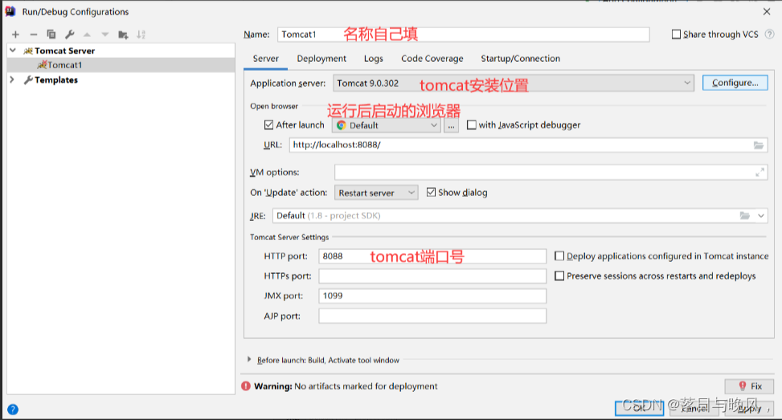Image resolution: width=782 pixels, height=420 pixels.
Task: Click the HTTP port field
Action: click(432, 256)
